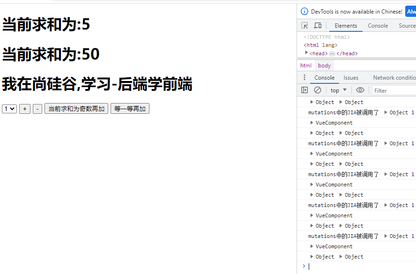Expand Object in the last mutations JIA row
Screen dimensions: 416x274
pyautogui.click(x=386, y=236)
